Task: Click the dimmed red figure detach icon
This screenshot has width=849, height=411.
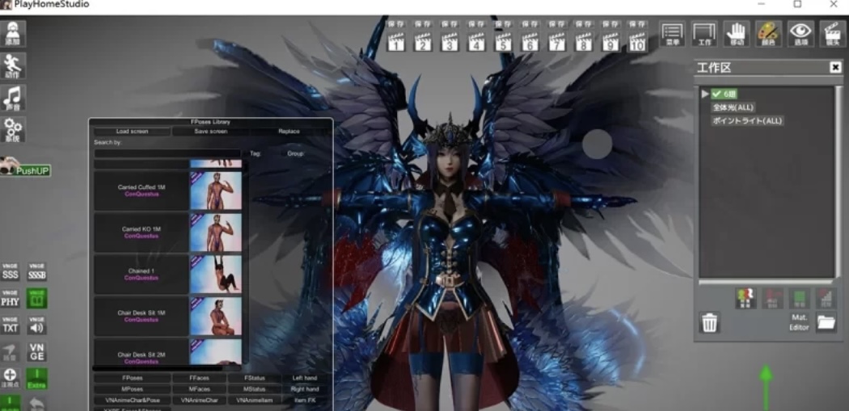Action: [x=773, y=299]
